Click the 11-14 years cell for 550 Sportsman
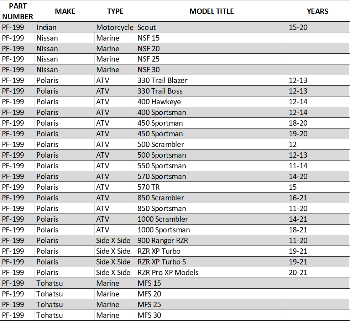Viewport: 350px width, 321px height. (318, 166)
